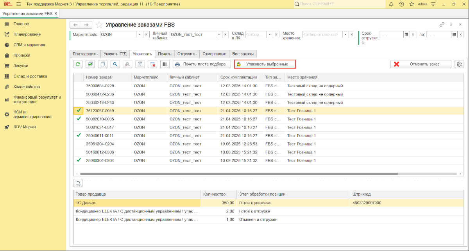
Task: Add page to favorites with star icon
Action: (x=412, y=4)
